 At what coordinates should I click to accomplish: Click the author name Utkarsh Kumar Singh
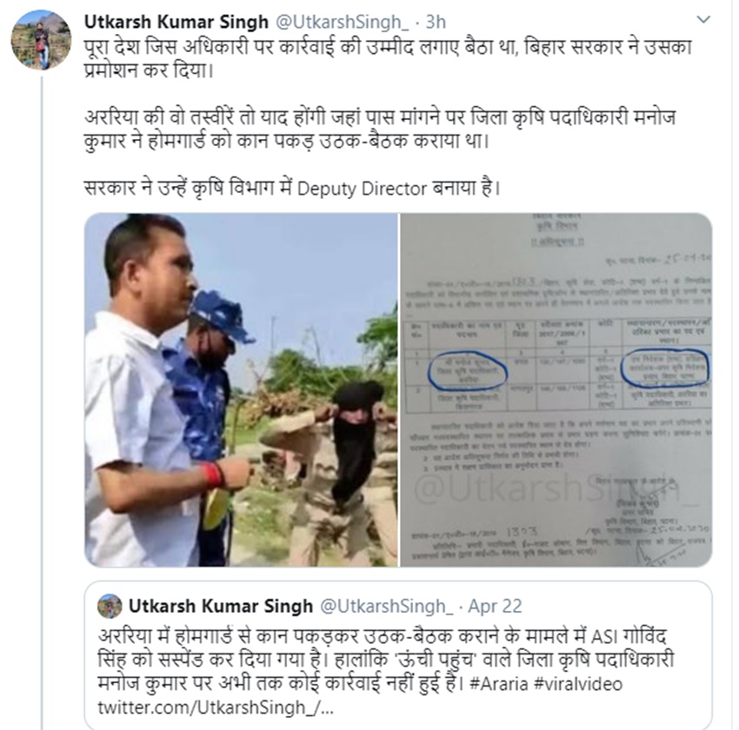(176, 22)
